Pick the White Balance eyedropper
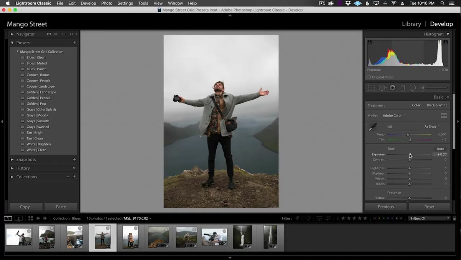461x260 pixels. (372, 127)
